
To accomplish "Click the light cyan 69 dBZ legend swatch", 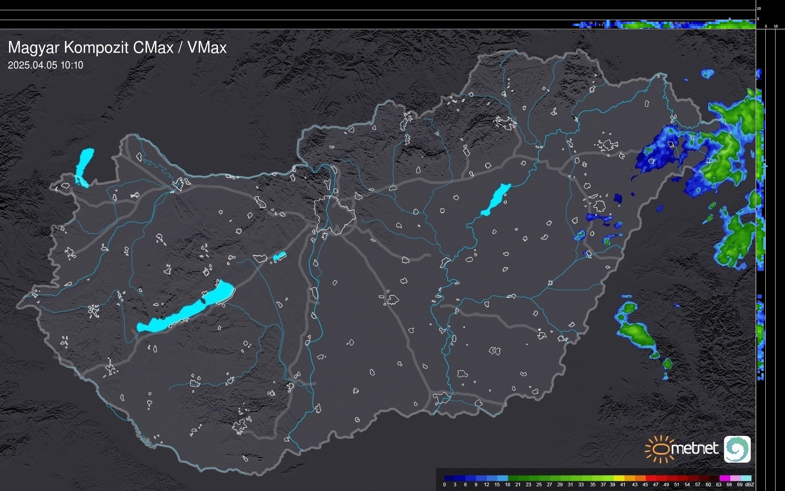I will tap(746, 478).
